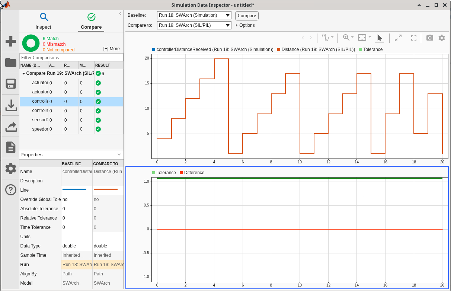Open the Compare to run dropdown
The image size is (451, 291).
tap(194, 25)
